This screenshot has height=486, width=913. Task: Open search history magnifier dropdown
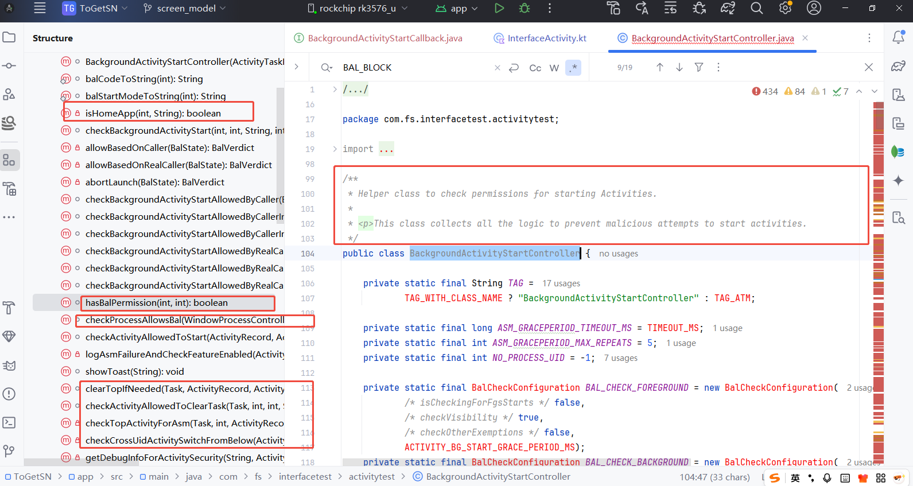point(327,68)
